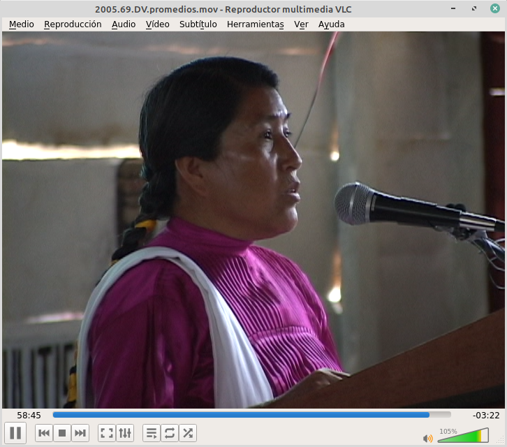The width and height of the screenshot is (507, 447).
Task: Show the playlist panel
Action: [x=152, y=433]
